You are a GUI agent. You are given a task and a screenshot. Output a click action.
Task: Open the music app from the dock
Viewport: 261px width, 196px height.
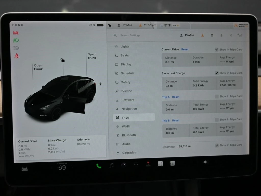(x=111, y=165)
